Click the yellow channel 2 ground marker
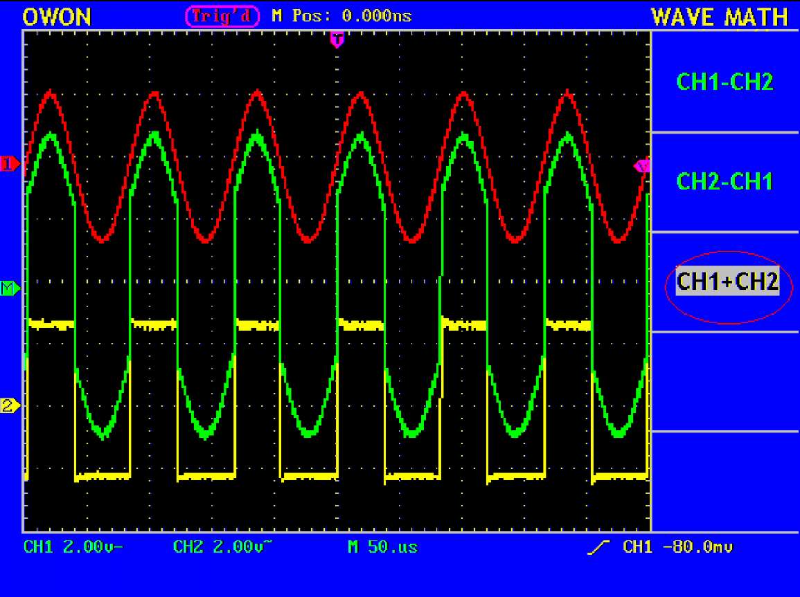The width and height of the screenshot is (800, 597). [10, 406]
